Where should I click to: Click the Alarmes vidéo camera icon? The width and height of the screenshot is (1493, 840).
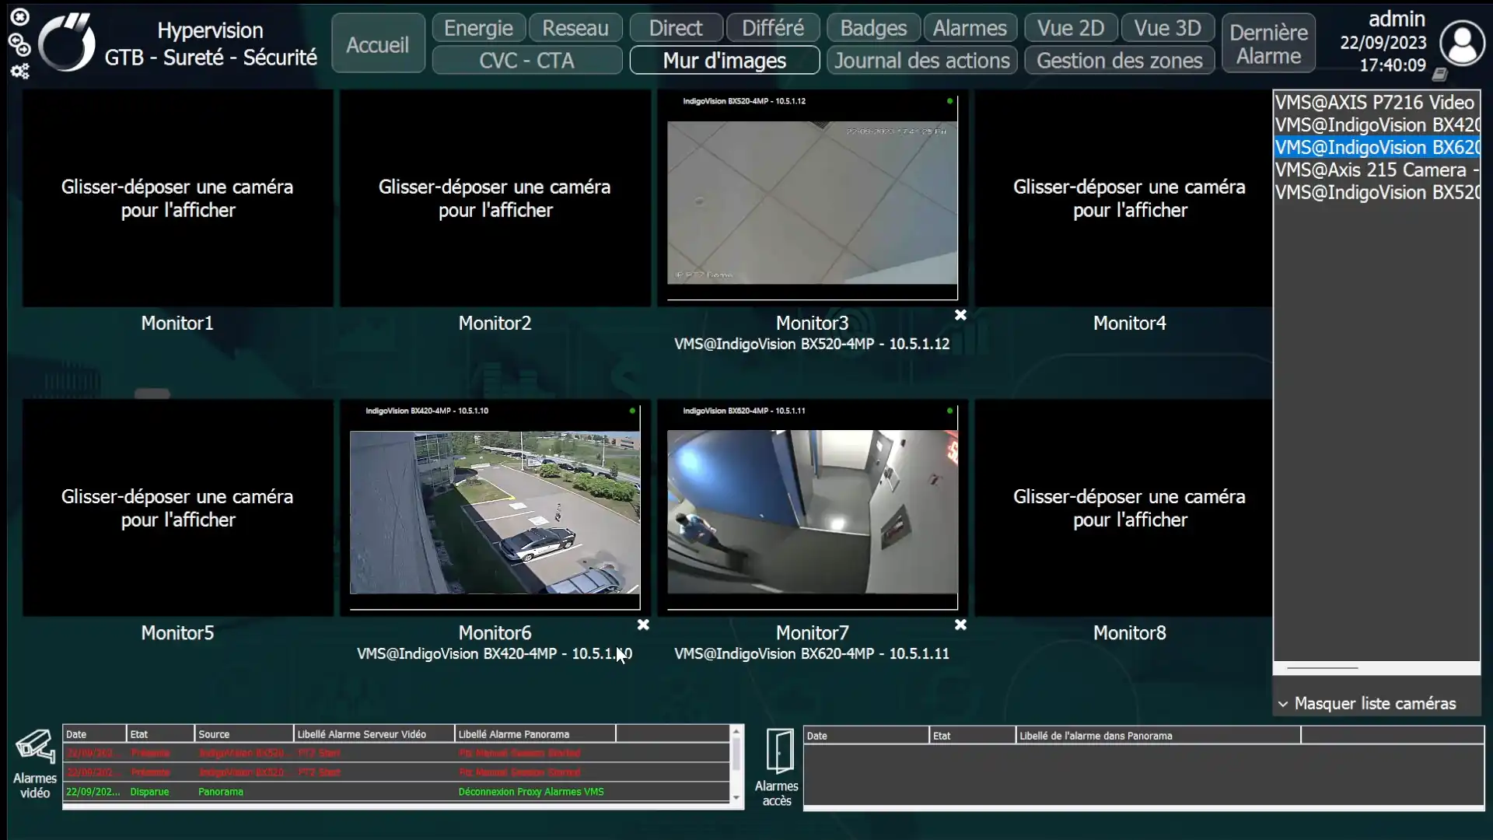click(35, 747)
